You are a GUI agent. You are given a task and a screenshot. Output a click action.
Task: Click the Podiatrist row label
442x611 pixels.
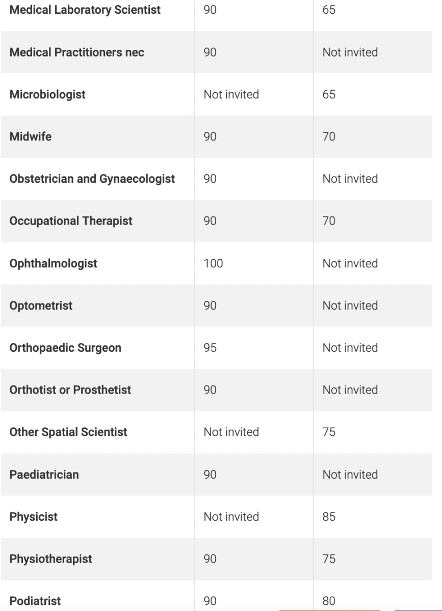[x=35, y=601]
